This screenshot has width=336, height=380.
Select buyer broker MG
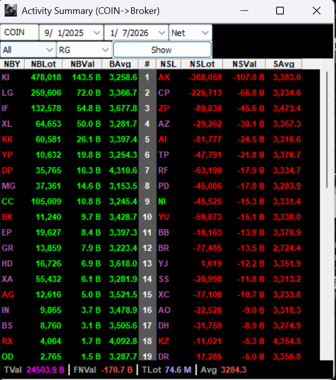8,186
